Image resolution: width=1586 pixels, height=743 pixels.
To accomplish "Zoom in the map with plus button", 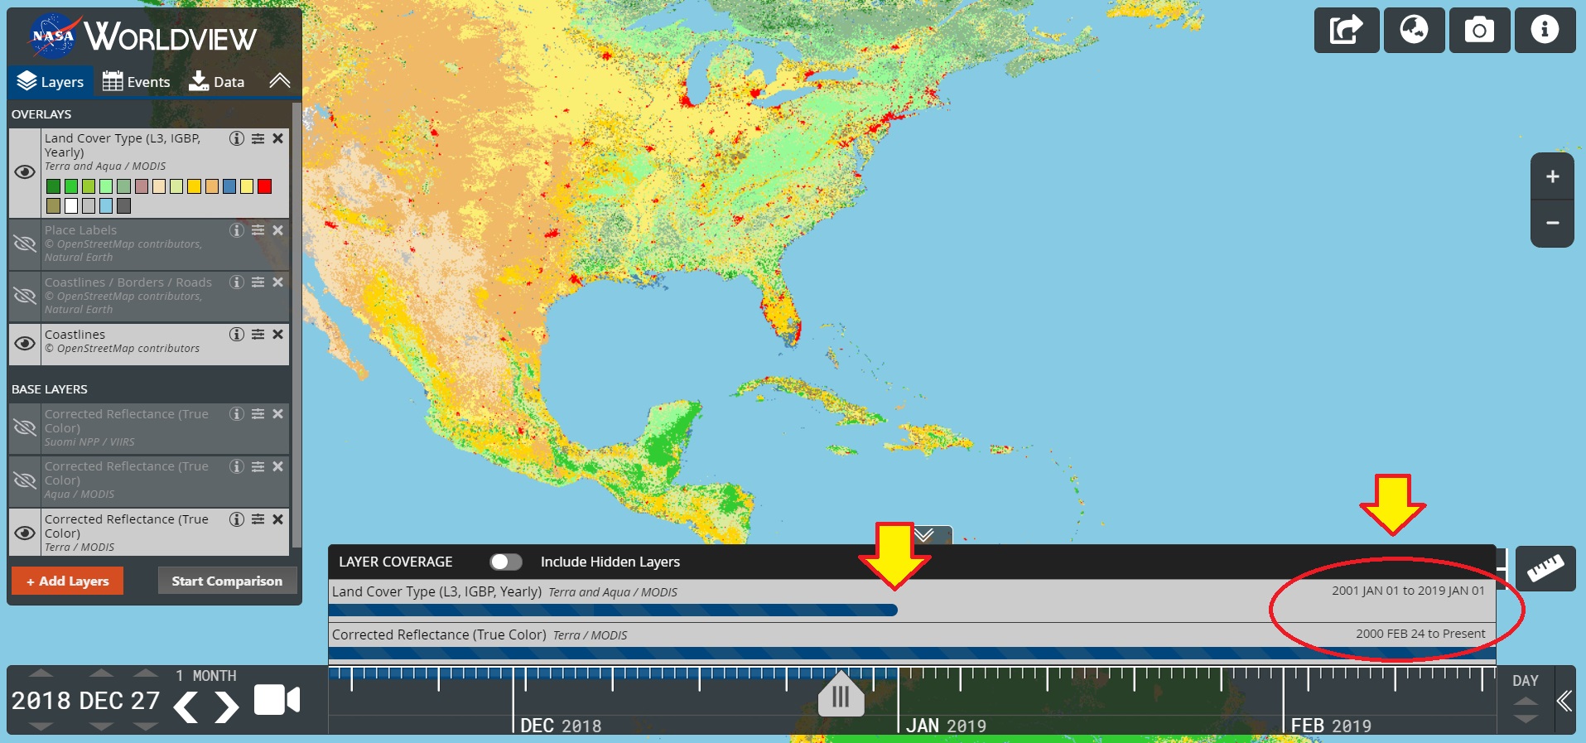I will (x=1553, y=176).
